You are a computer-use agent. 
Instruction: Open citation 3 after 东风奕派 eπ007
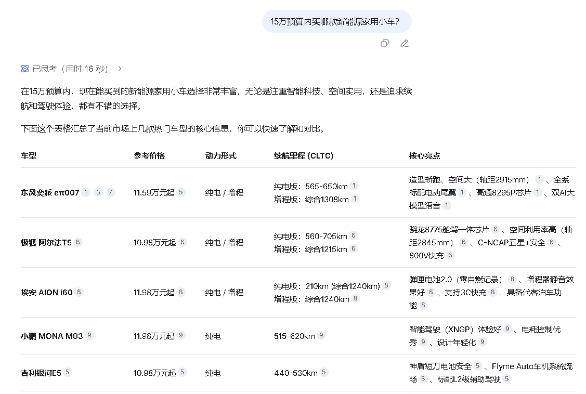98,192
